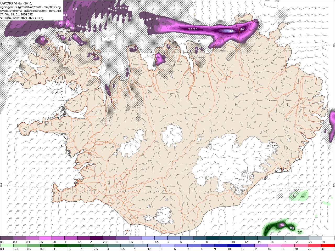335x251 pixels.
Task: Click the dark teal 8 legend swatch
Action: click(212, 238)
